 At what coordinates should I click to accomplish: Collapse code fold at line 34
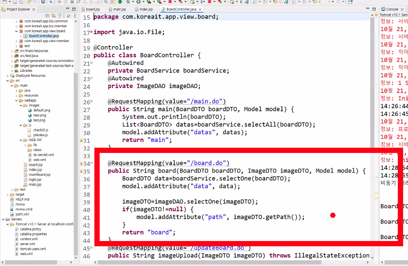(91, 163)
